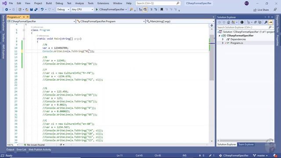Open the Error List tab

click(22, 150)
